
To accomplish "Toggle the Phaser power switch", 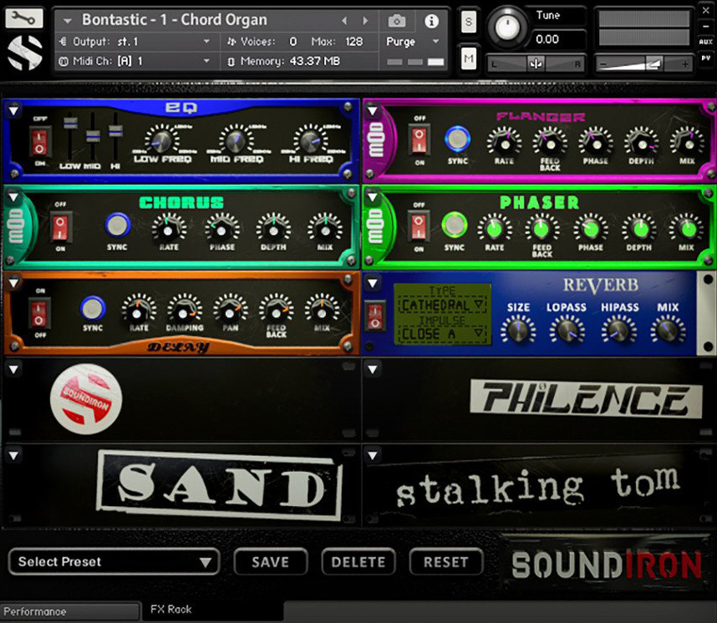I will click(x=419, y=226).
